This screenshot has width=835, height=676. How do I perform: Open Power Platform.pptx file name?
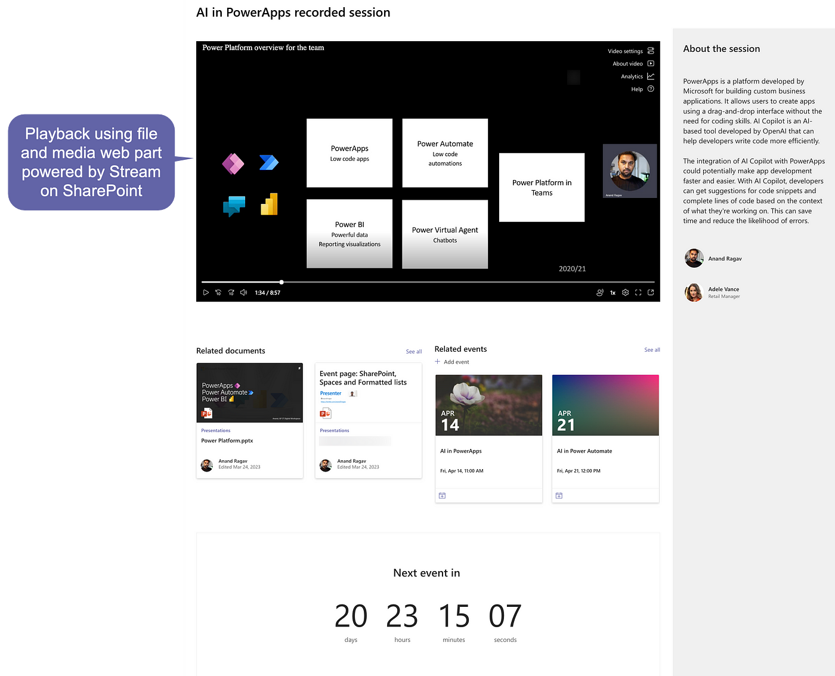point(227,441)
